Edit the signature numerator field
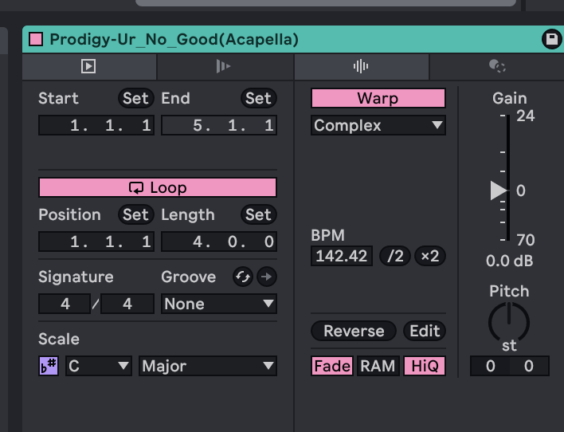The width and height of the screenshot is (564, 432). tap(65, 304)
